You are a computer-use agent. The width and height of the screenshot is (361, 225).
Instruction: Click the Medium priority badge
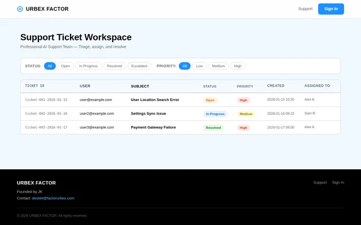click(x=246, y=114)
